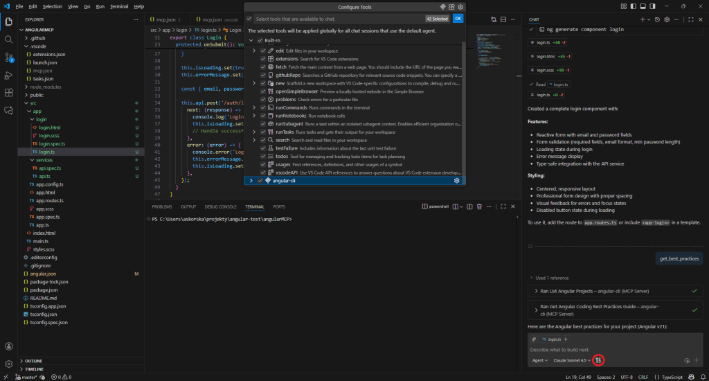Click the master branch indicator in status bar

[x=27, y=377]
